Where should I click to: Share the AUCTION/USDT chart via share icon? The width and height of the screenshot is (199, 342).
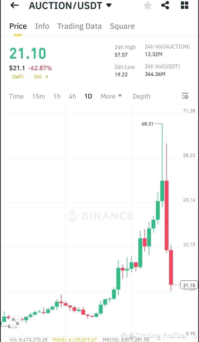tap(165, 5)
